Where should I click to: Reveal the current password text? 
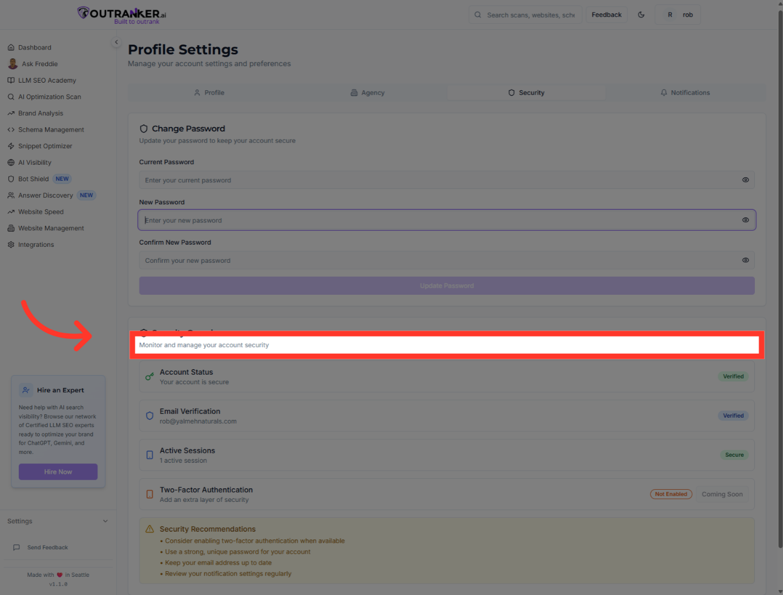click(x=746, y=180)
